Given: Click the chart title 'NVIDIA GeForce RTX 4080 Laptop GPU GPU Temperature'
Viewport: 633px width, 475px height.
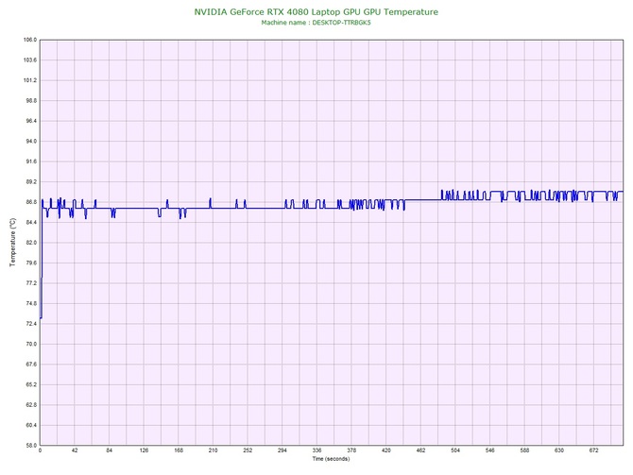Looking at the screenshot, I should coord(316,11).
